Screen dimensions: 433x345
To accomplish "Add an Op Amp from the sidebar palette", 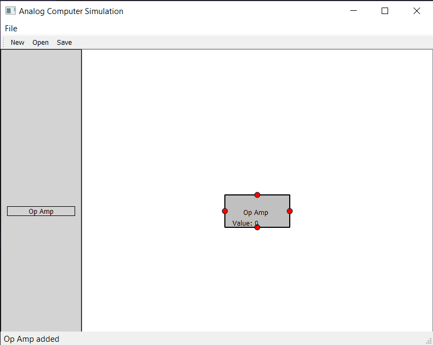I will pyautogui.click(x=41, y=211).
